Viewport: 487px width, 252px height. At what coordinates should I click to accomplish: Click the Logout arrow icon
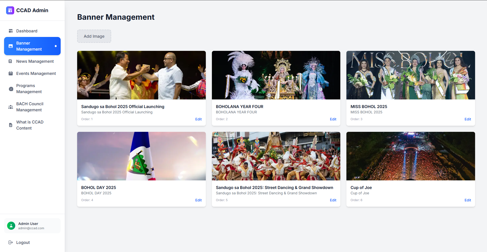(11, 242)
